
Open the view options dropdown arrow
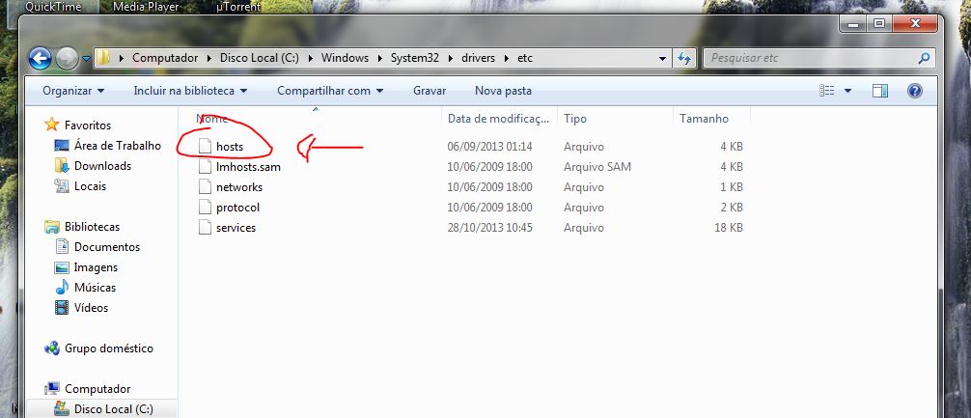(847, 91)
